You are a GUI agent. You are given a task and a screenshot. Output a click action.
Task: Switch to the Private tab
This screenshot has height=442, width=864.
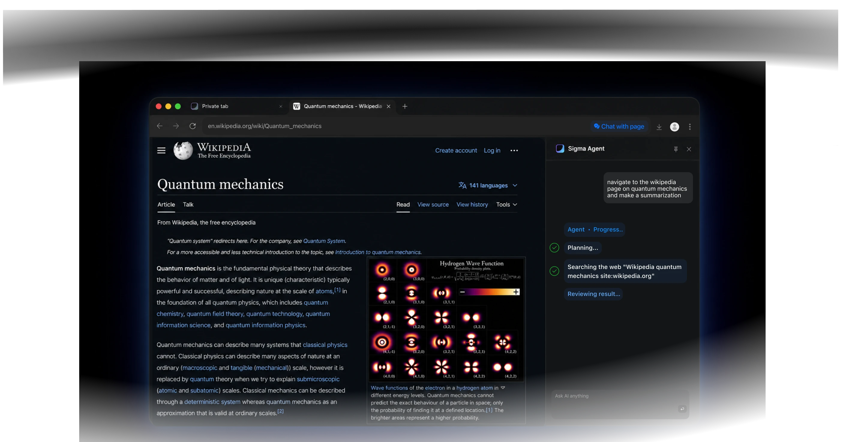(x=237, y=106)
